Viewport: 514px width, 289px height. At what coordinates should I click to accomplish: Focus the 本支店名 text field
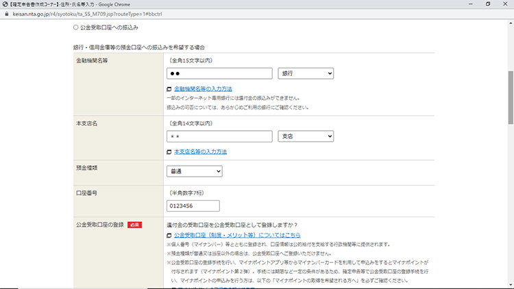coord(219,136)
